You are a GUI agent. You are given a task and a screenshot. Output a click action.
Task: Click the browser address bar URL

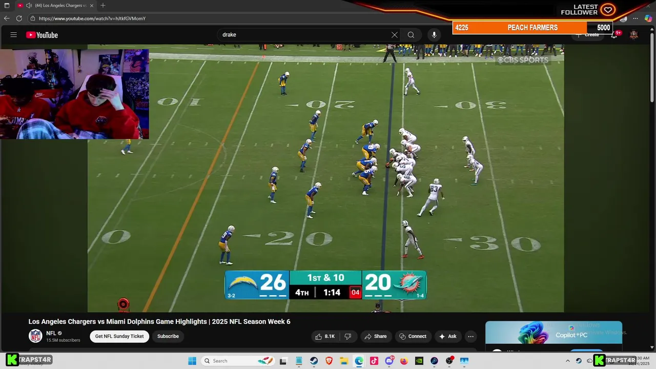click(92, 18)
